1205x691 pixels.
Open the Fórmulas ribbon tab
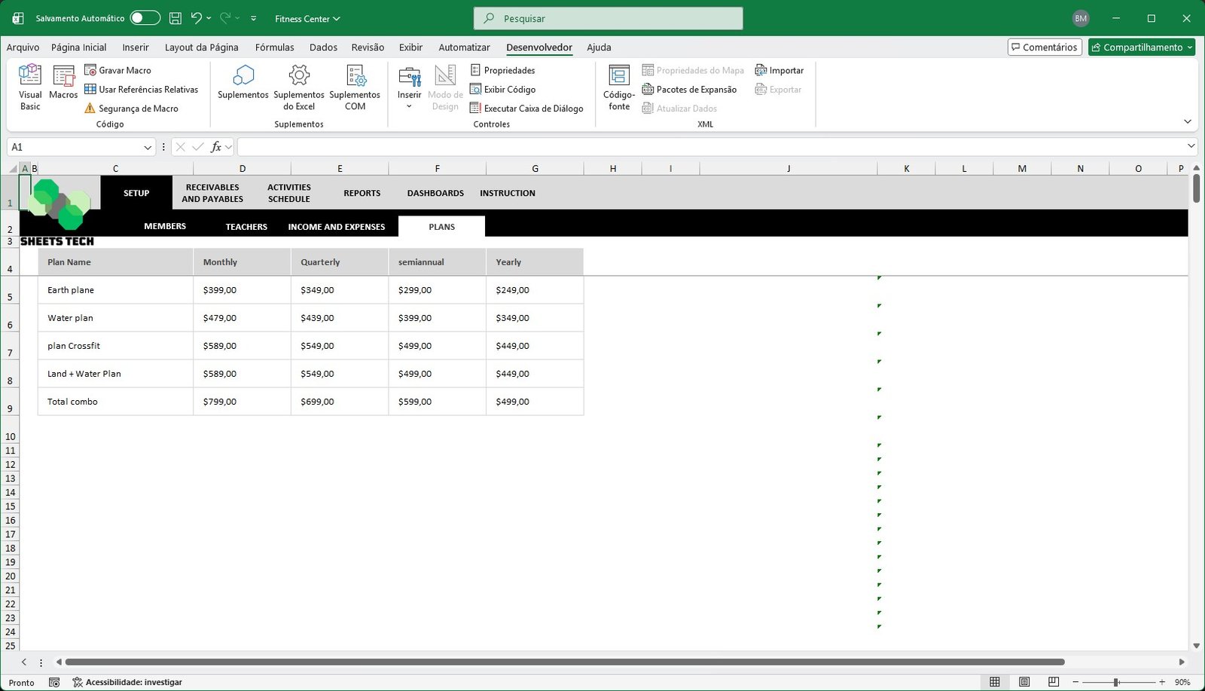[274, 47]
